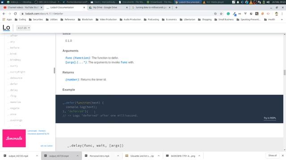Open the Blockchain bookmarks folder
Screen dimensions: 286x160
coord(85,20)
